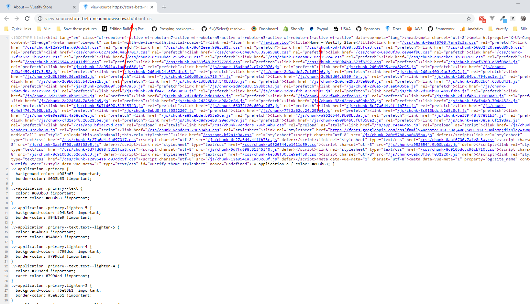Open /js/chunk-2d0f0471.ef493a50.js link
The width and height of the screenshot is (530, 304).
click(x=159, y=91)
